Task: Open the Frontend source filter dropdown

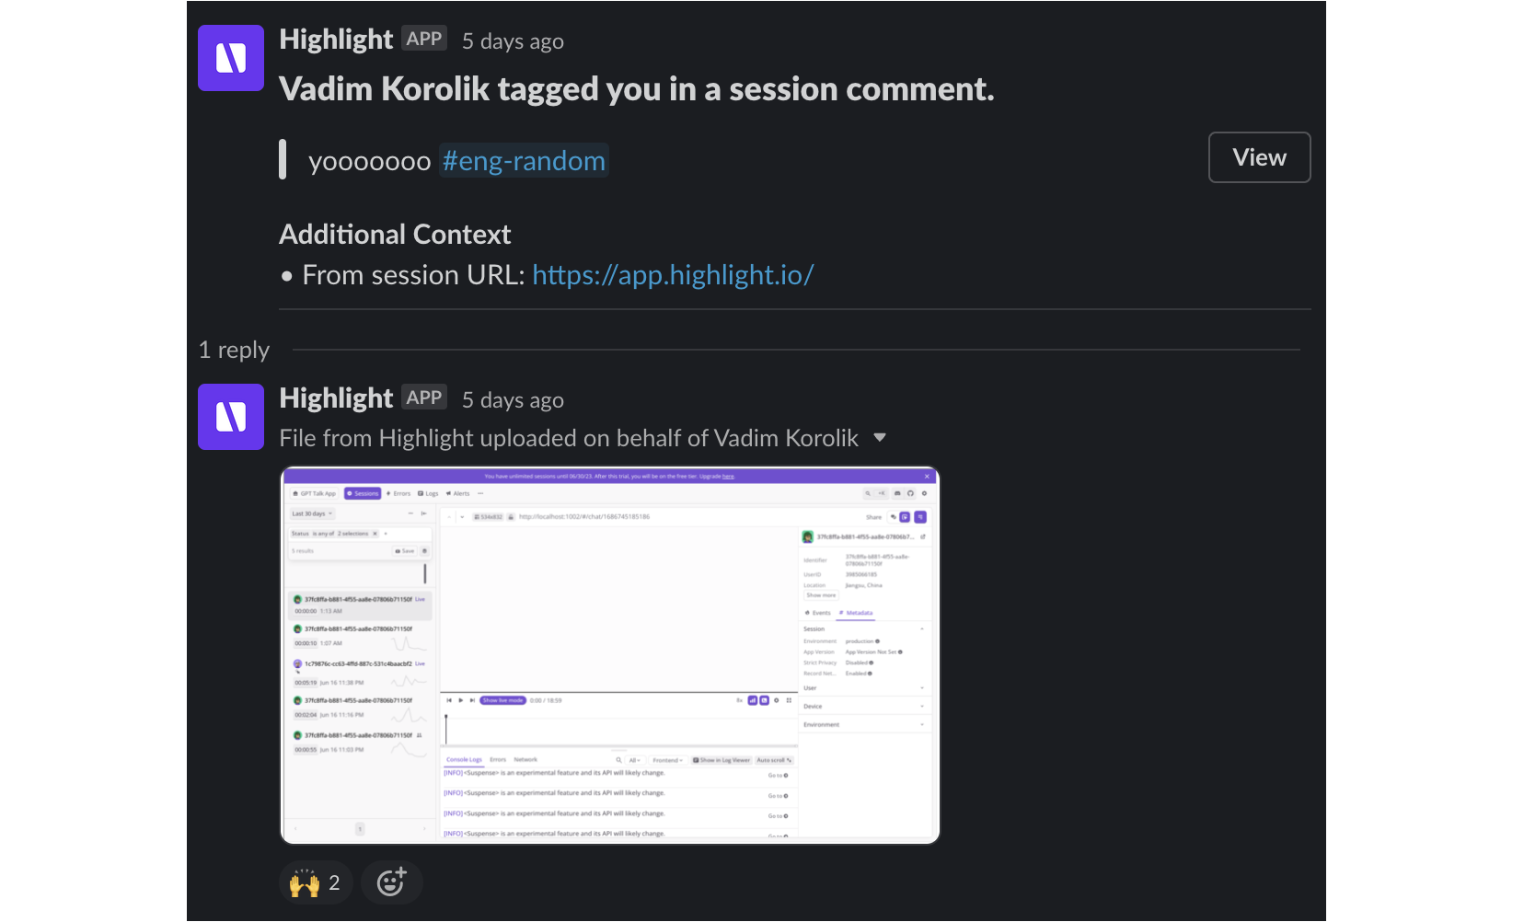Action: (667, 760)
